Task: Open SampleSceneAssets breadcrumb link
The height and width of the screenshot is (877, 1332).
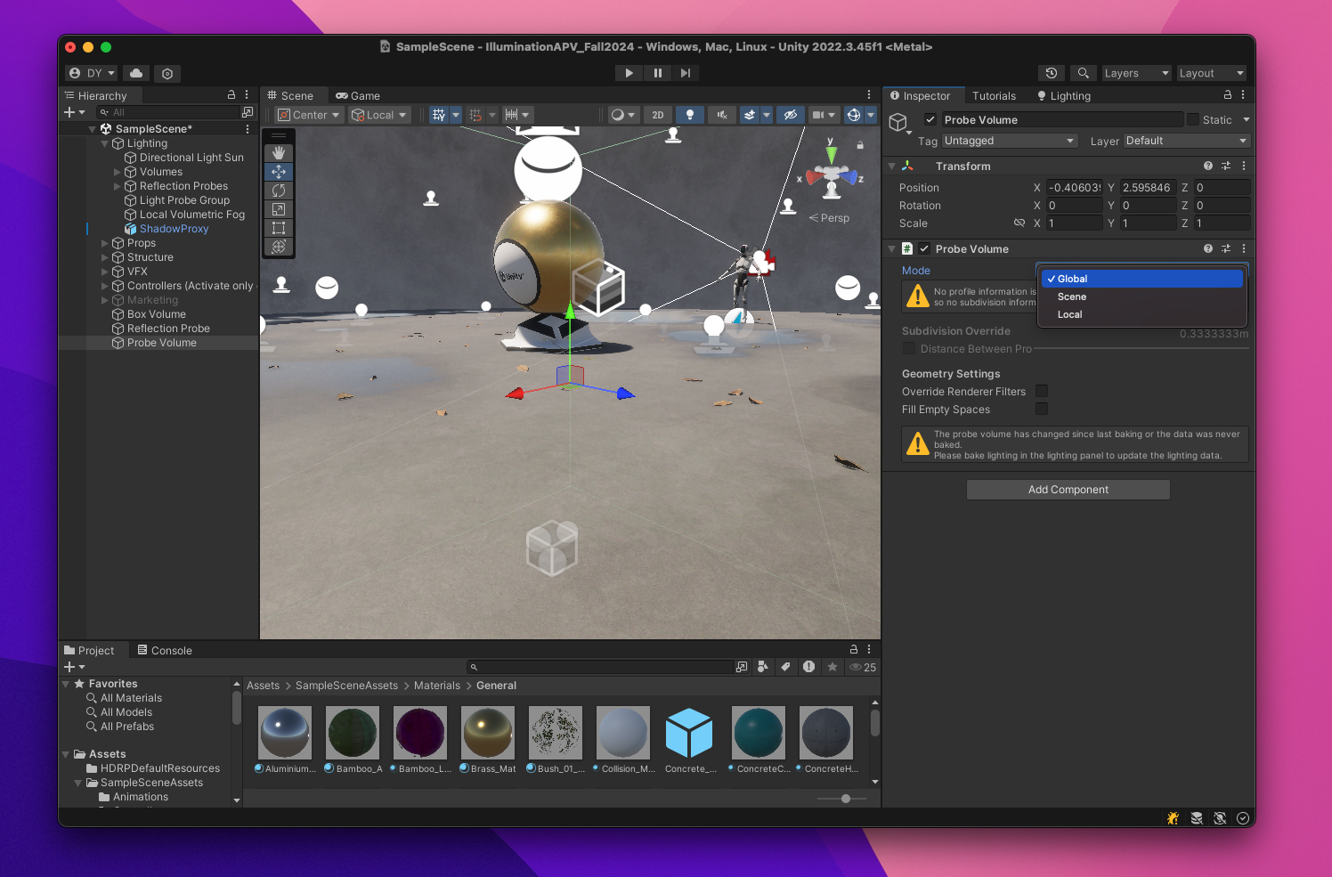Action: pyautogui.click(x=346, y=686)
